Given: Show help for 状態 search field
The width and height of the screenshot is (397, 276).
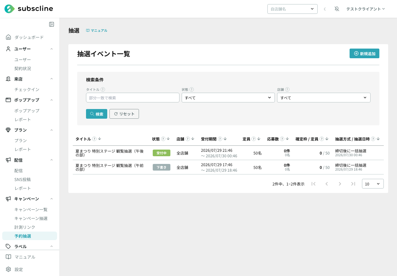Looking at the screenshot, I should coord(192,89).
